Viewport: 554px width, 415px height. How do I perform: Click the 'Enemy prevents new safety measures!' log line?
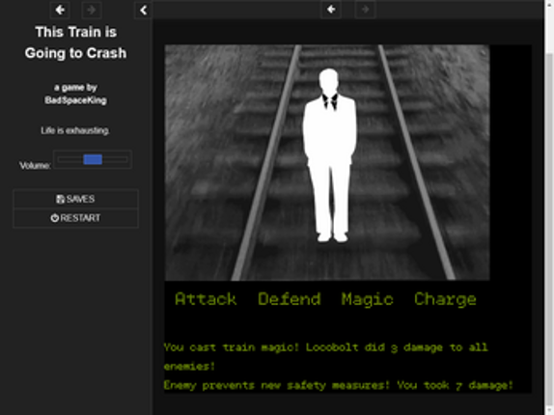click(x=338, y=385)
